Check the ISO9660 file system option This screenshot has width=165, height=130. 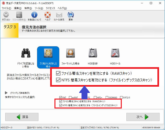click(x=107, y=97)
